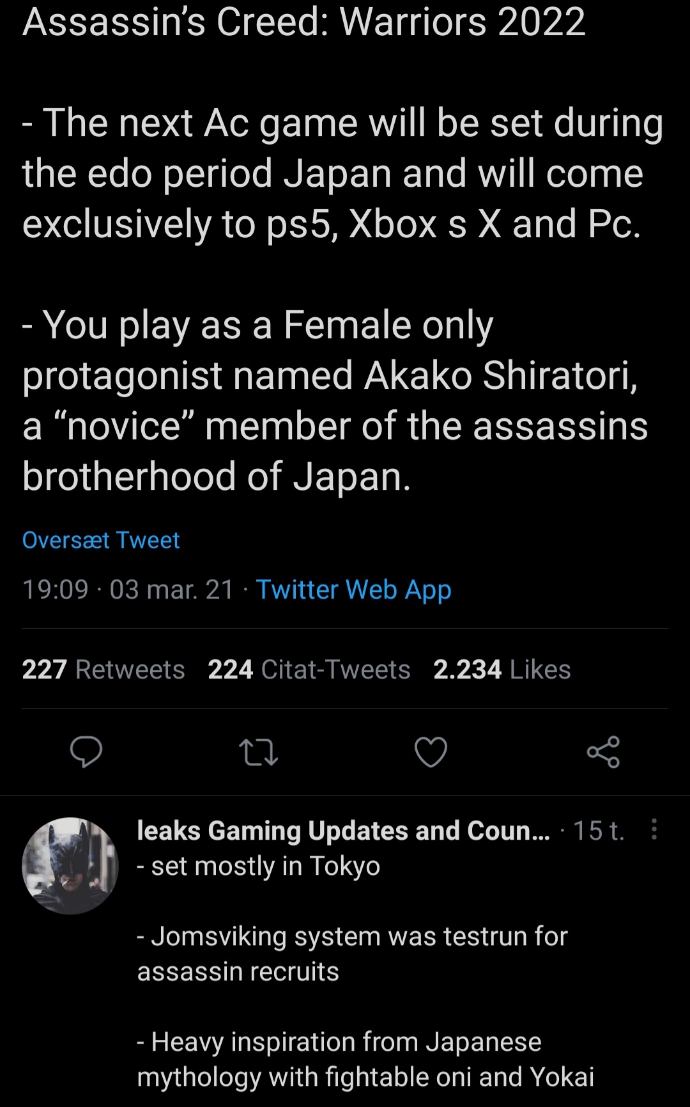
Task: Click the Oversæt Tweet link
Action: point(100,540)
